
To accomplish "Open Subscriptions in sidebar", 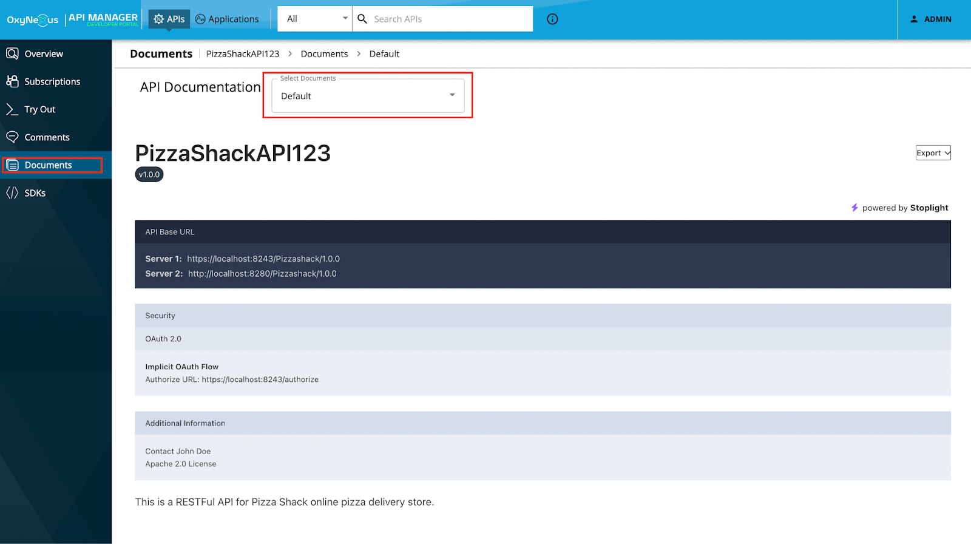I will pyautogui.click(x=56, y=81).
